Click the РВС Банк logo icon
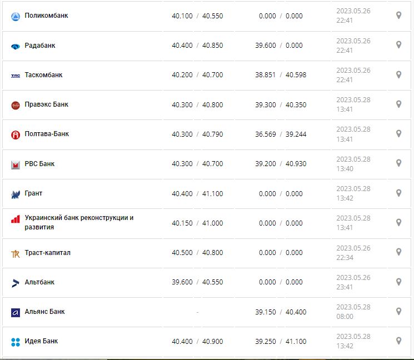The height and width of the screenshot is (360, 414). coord(15,164)
